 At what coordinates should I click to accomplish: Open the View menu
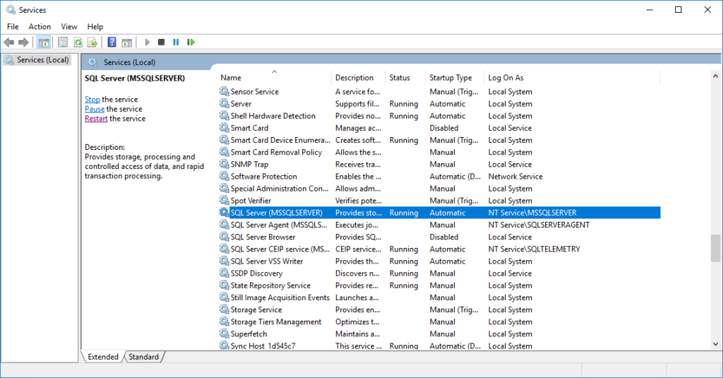click(x=69, y=27)
